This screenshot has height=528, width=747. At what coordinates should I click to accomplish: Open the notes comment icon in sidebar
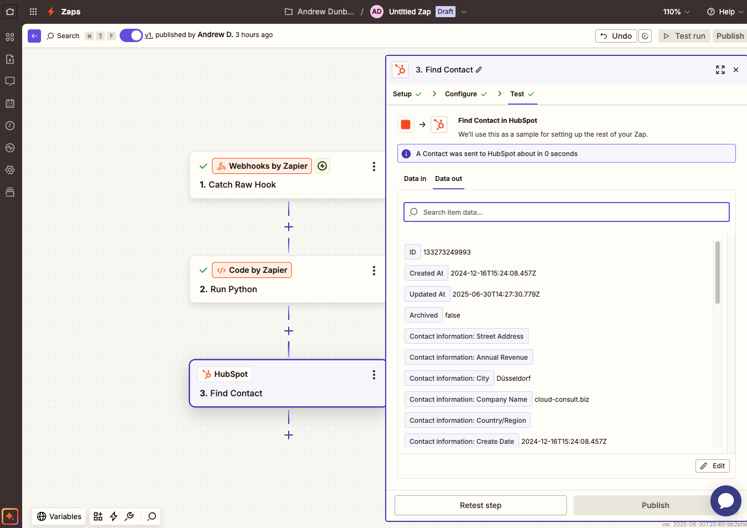pyautogui.click(x=10, y=81)
